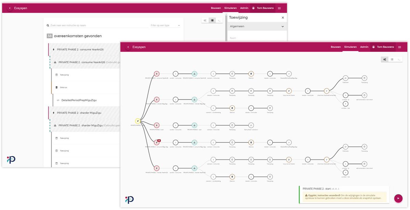The height and width of the screenshot is (210, 410).
Task: Select list view button in rear window toolbar
Action: pos(212,20)
